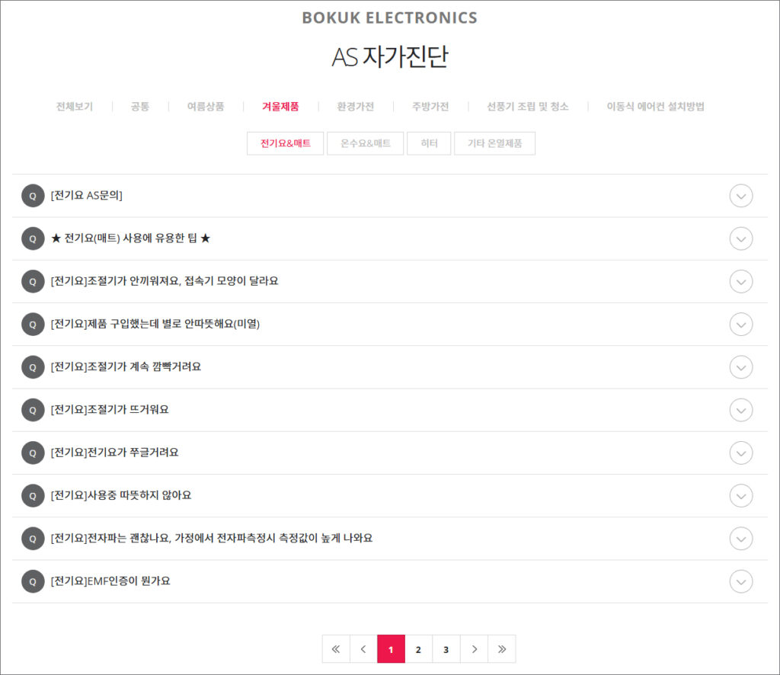
Task: Click Q icon beside EMF인증이 뭔가요
Action: pyautogui.click(x=33, y=581)
